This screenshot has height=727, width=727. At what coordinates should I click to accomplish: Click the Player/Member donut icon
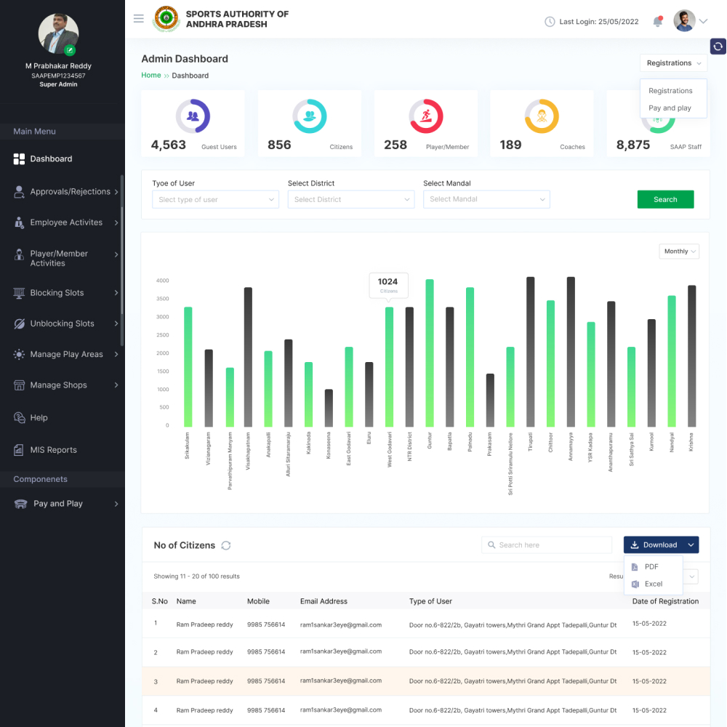point(426,116)
